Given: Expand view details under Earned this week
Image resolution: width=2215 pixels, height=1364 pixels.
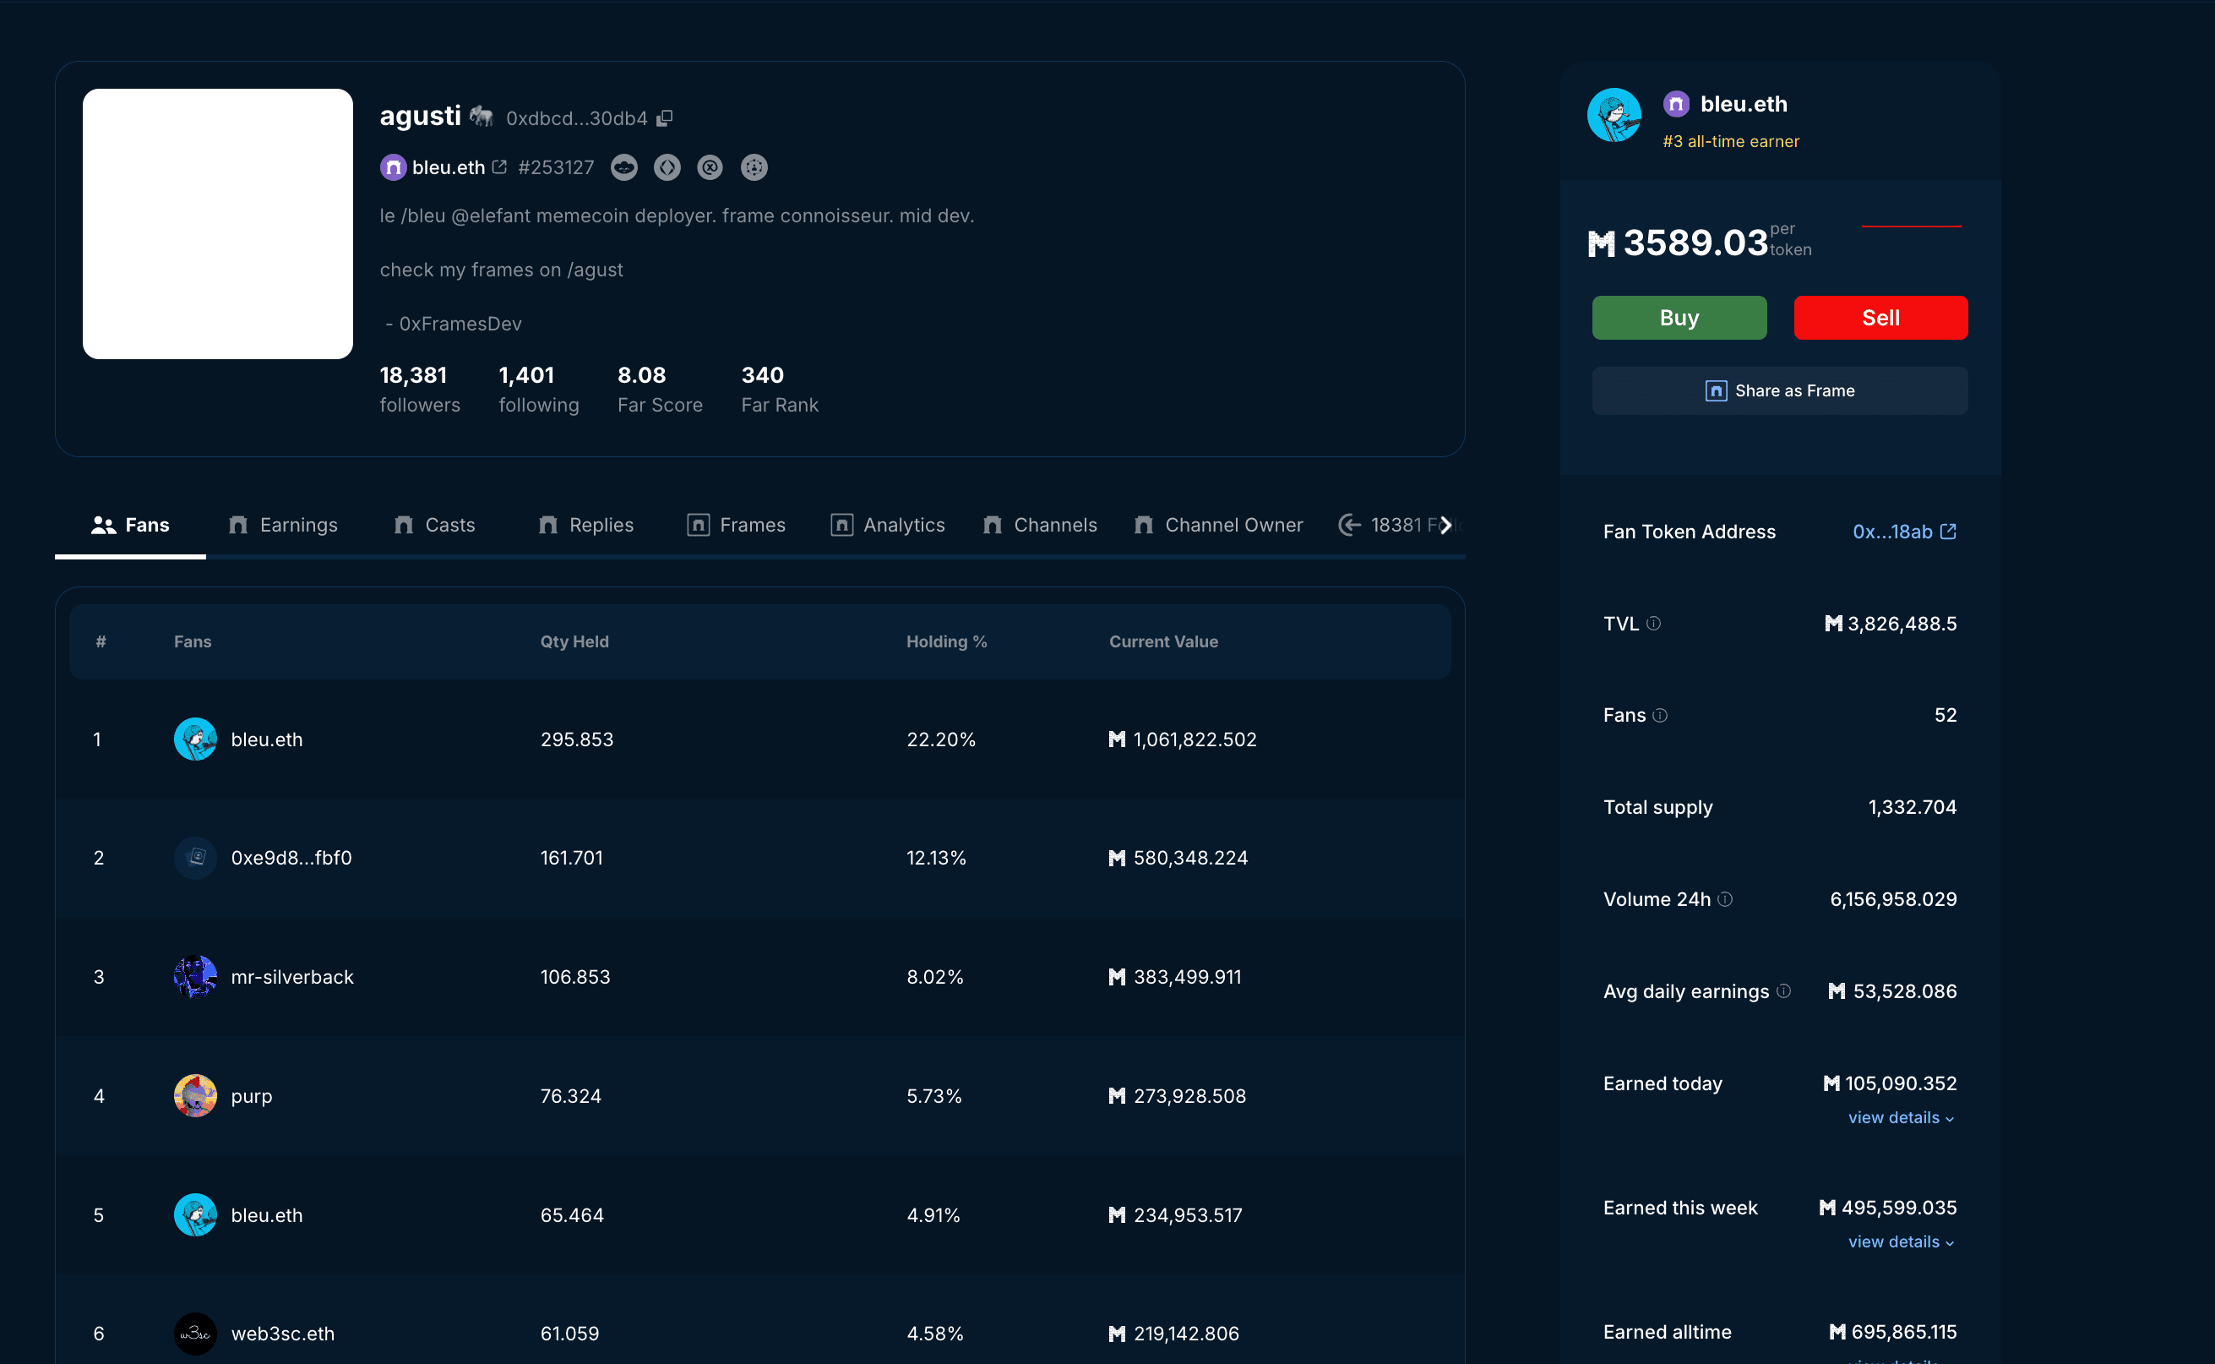Looking at the screenshot, I should point(1901,1242).
